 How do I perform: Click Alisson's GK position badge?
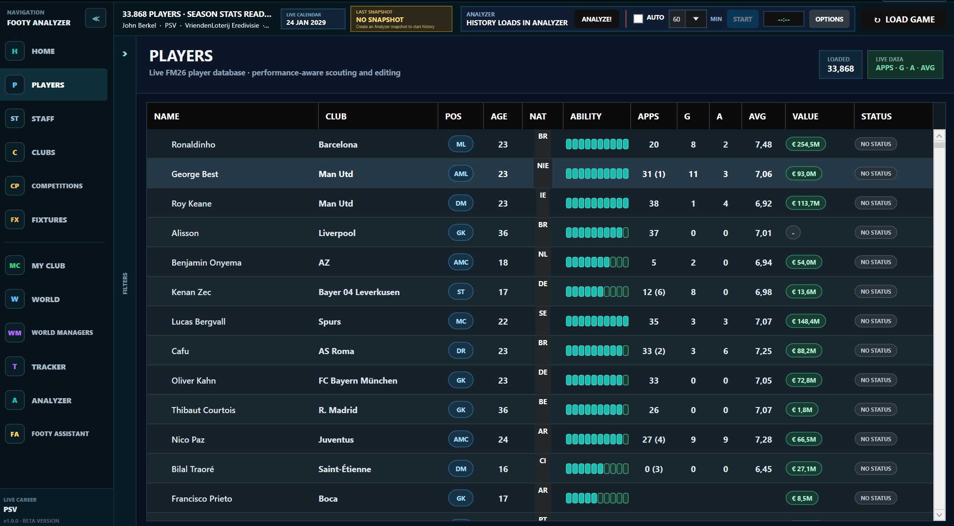[461, 233]
